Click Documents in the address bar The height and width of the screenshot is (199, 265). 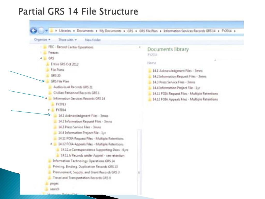click(x=85, y=31)
